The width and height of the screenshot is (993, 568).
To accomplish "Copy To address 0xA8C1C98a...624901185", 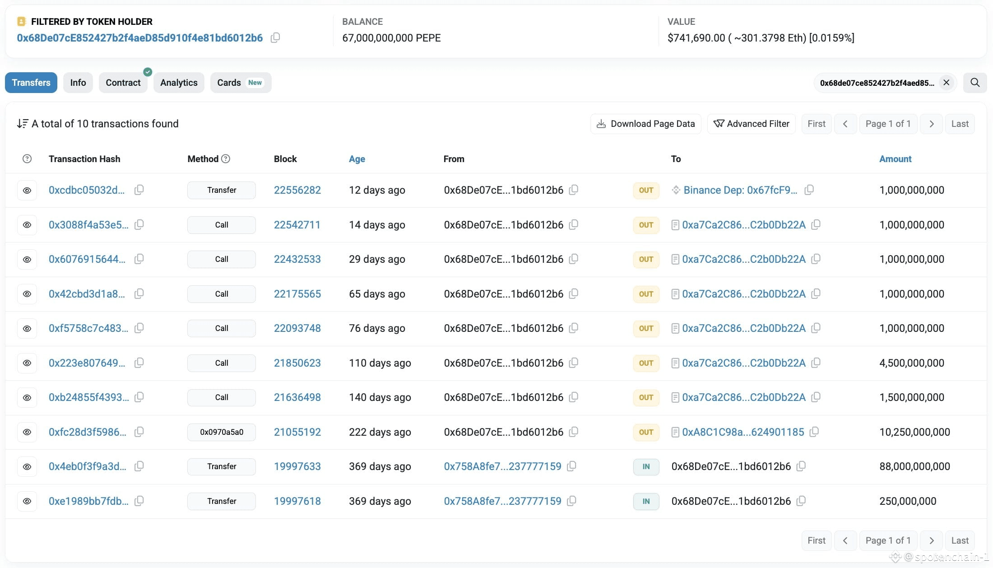I will pos(814,432).
